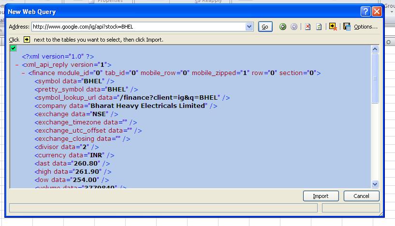
Task: Click the exchange data NSE line
Action: click(76, 114)
